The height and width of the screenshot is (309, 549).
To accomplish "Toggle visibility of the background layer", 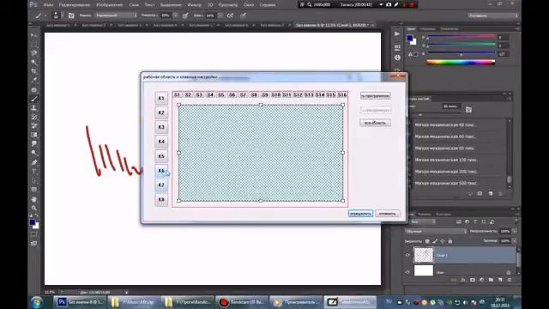I will 407,271.
